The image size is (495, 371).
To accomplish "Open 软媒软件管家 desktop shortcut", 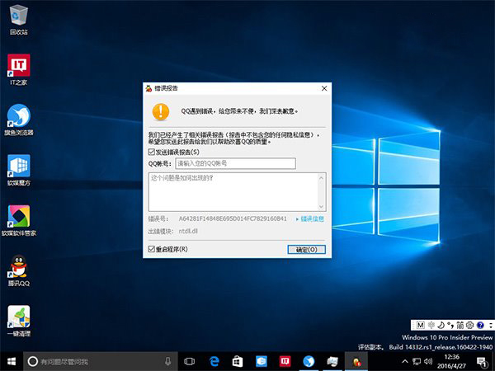I will point(18,216).
